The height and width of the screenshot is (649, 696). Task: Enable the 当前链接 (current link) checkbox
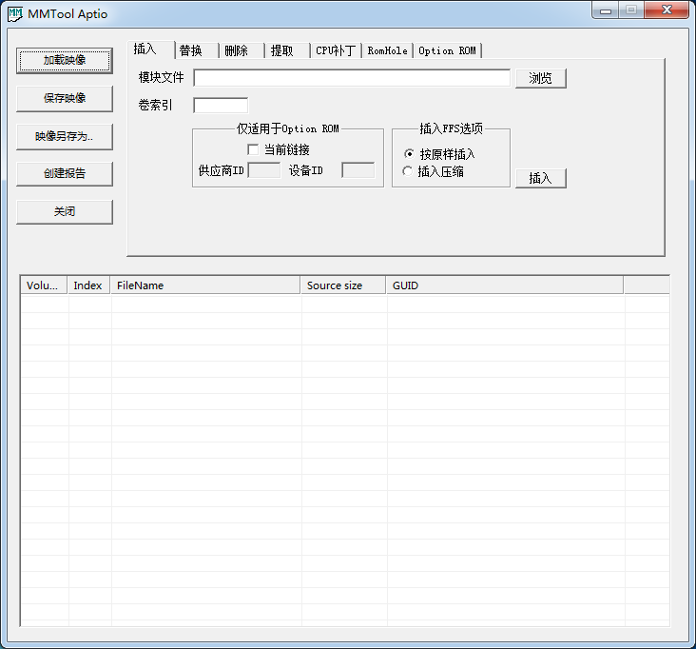coord(253,149)
